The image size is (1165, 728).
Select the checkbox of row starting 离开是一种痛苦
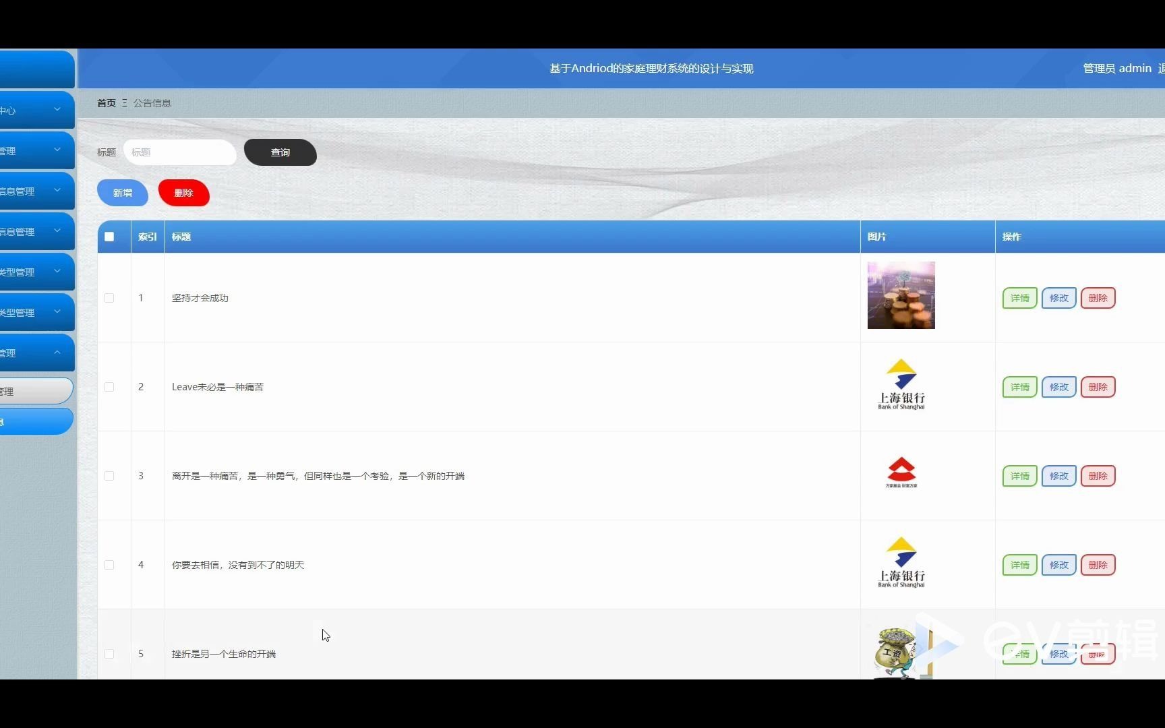tap(109, 476)
